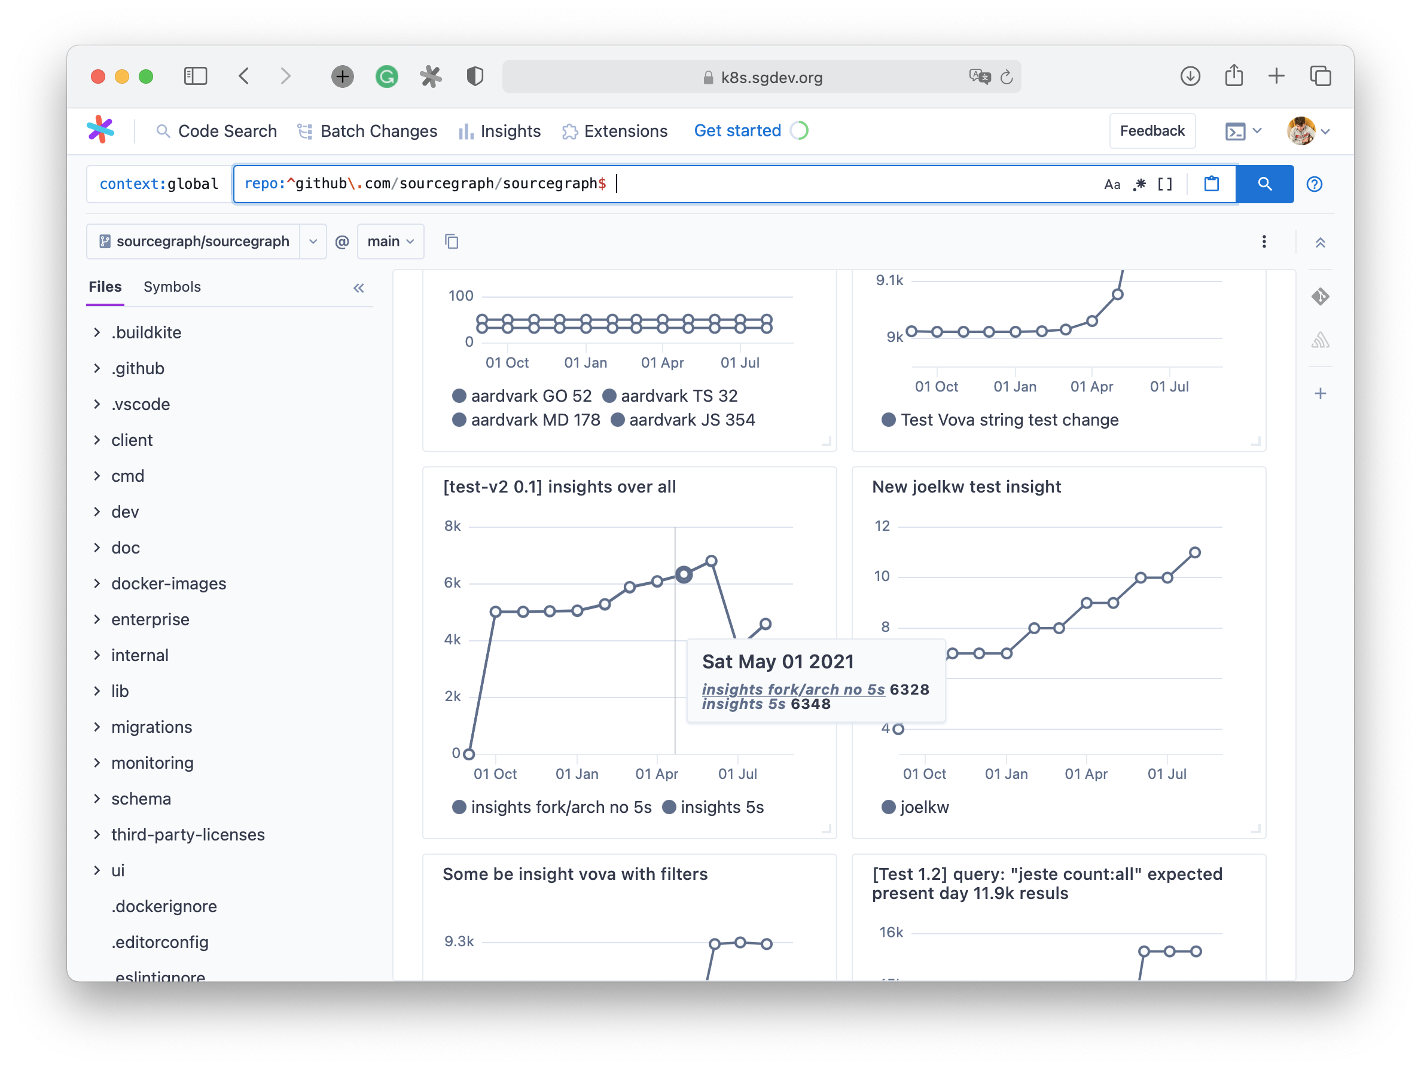
Task: Click joelkw legend swatch
Action: (889, 808)
